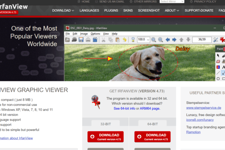This screenshot has height=150, width=225.
Task: Open the zoom percentage combo box
Action: 143,39
